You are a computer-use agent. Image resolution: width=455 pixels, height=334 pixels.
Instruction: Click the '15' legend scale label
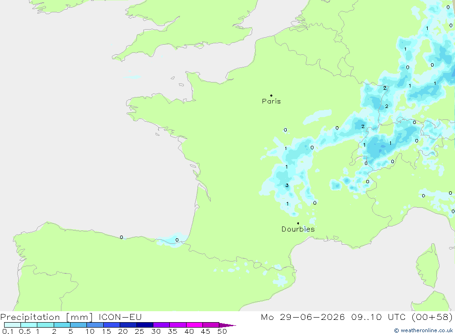tap(106, 331)
